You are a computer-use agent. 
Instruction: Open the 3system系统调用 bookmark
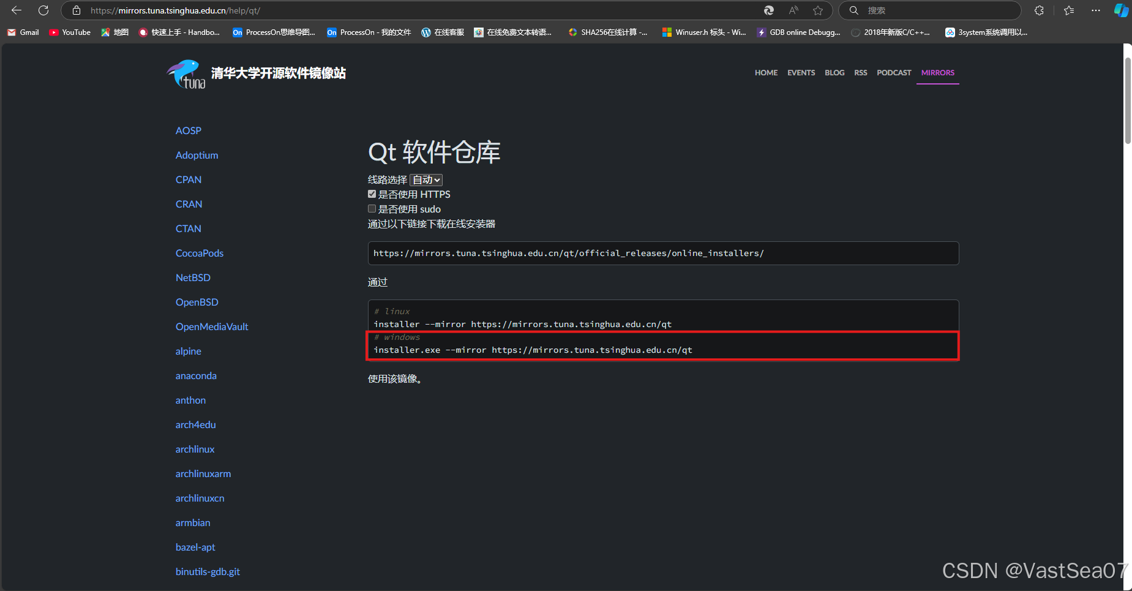pos(986,32)
